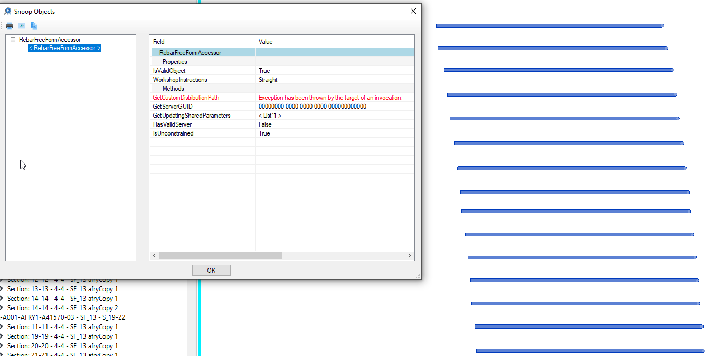Select the topmost blue rebar in view

(549, 26)
